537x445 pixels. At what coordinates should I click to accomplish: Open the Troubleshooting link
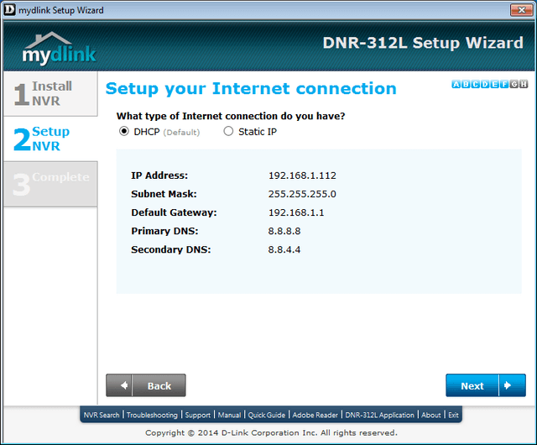point(152,415)
